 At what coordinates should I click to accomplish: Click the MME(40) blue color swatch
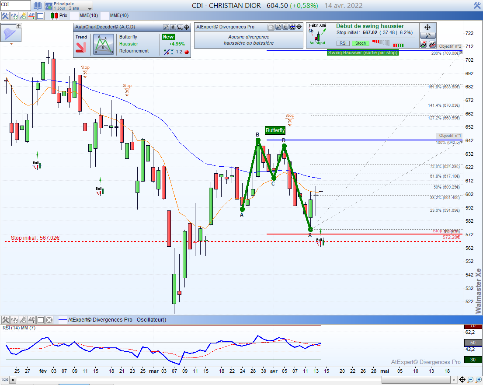(x=105, y=16)
